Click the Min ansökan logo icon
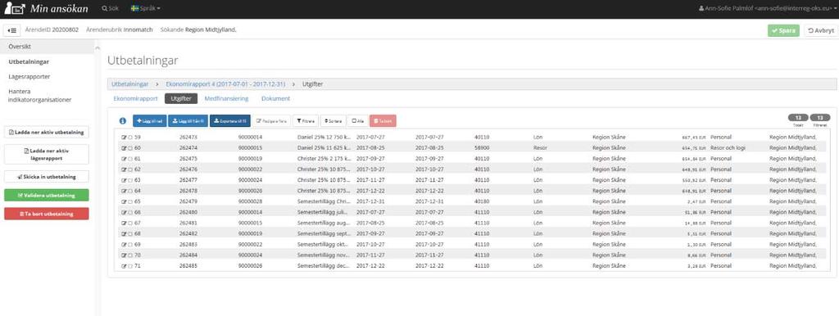This screenshot has width=839, height=316. coord(15,8)
